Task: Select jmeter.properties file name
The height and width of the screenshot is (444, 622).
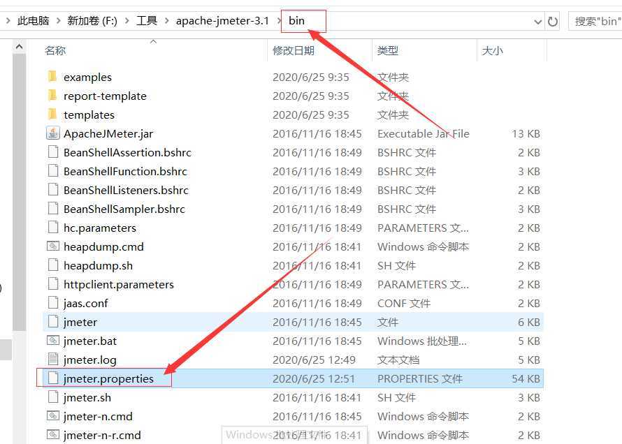Action: pos(108,378)
